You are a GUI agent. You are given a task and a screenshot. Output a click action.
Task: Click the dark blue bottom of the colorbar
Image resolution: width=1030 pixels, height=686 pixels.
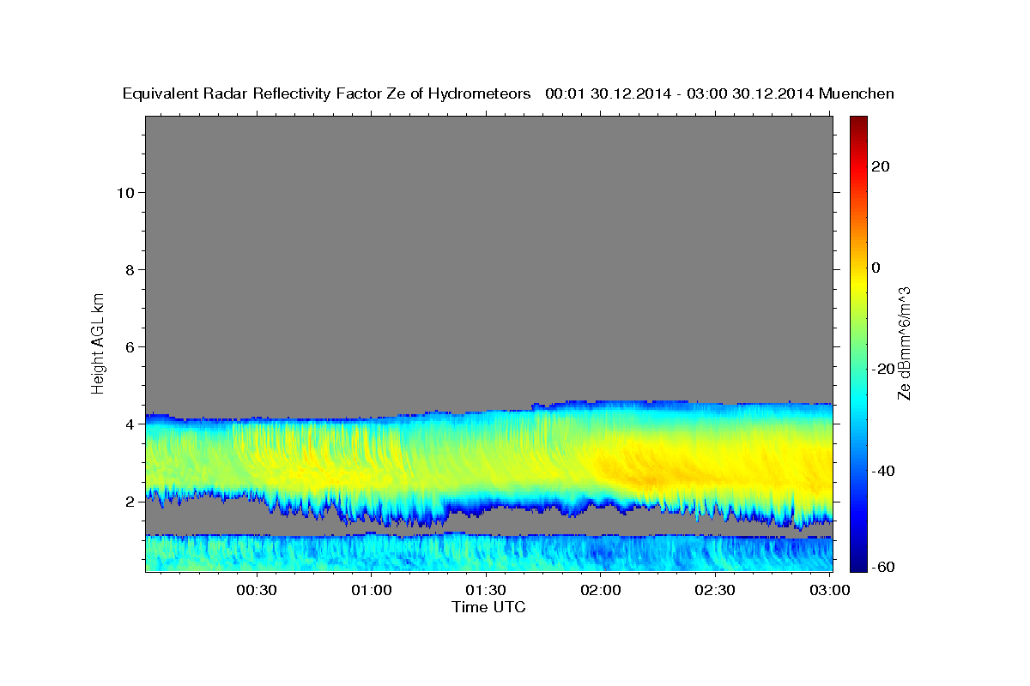pos(858,562)
